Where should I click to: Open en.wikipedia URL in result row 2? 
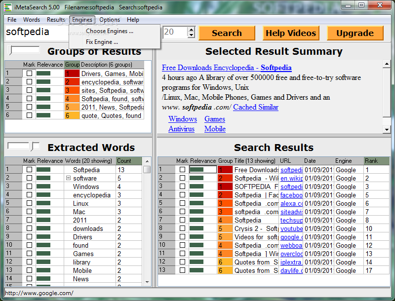(291, 178)
